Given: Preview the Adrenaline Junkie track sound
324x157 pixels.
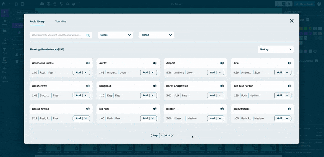Looking at the screenshot, I should (88, 63).
